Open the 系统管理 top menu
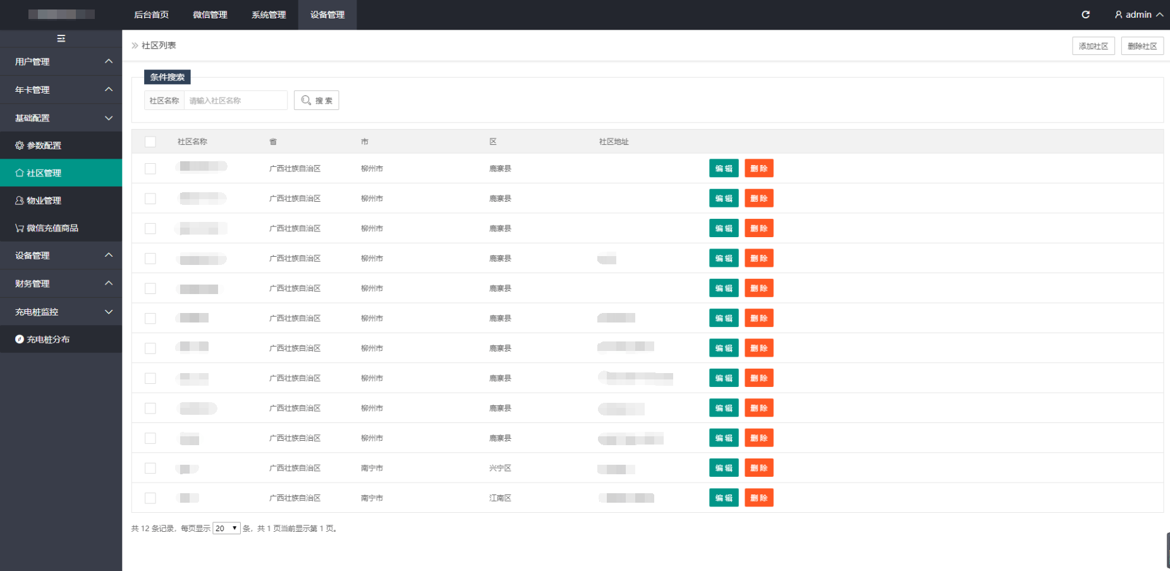1170x571 pixels. (269, 15)
